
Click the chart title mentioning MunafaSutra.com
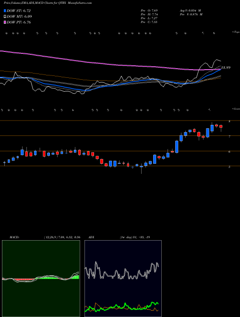point(48,3)
